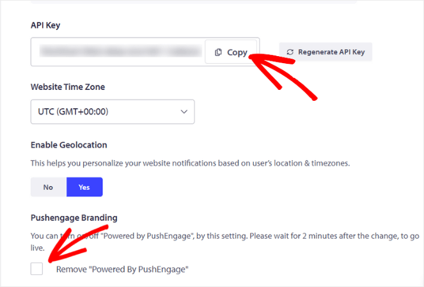This screenshot has width=424, height=287.
Task: Select the UTC (GMT+00:00) value text
Action: coord(72,112)
